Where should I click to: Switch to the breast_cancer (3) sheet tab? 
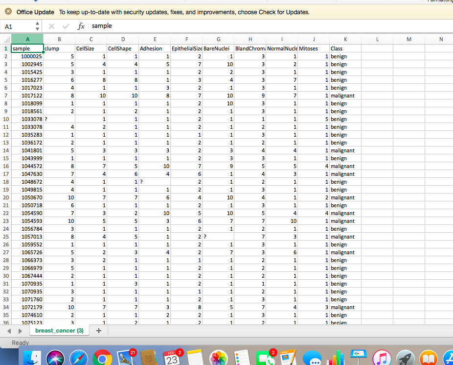[59, 331]
